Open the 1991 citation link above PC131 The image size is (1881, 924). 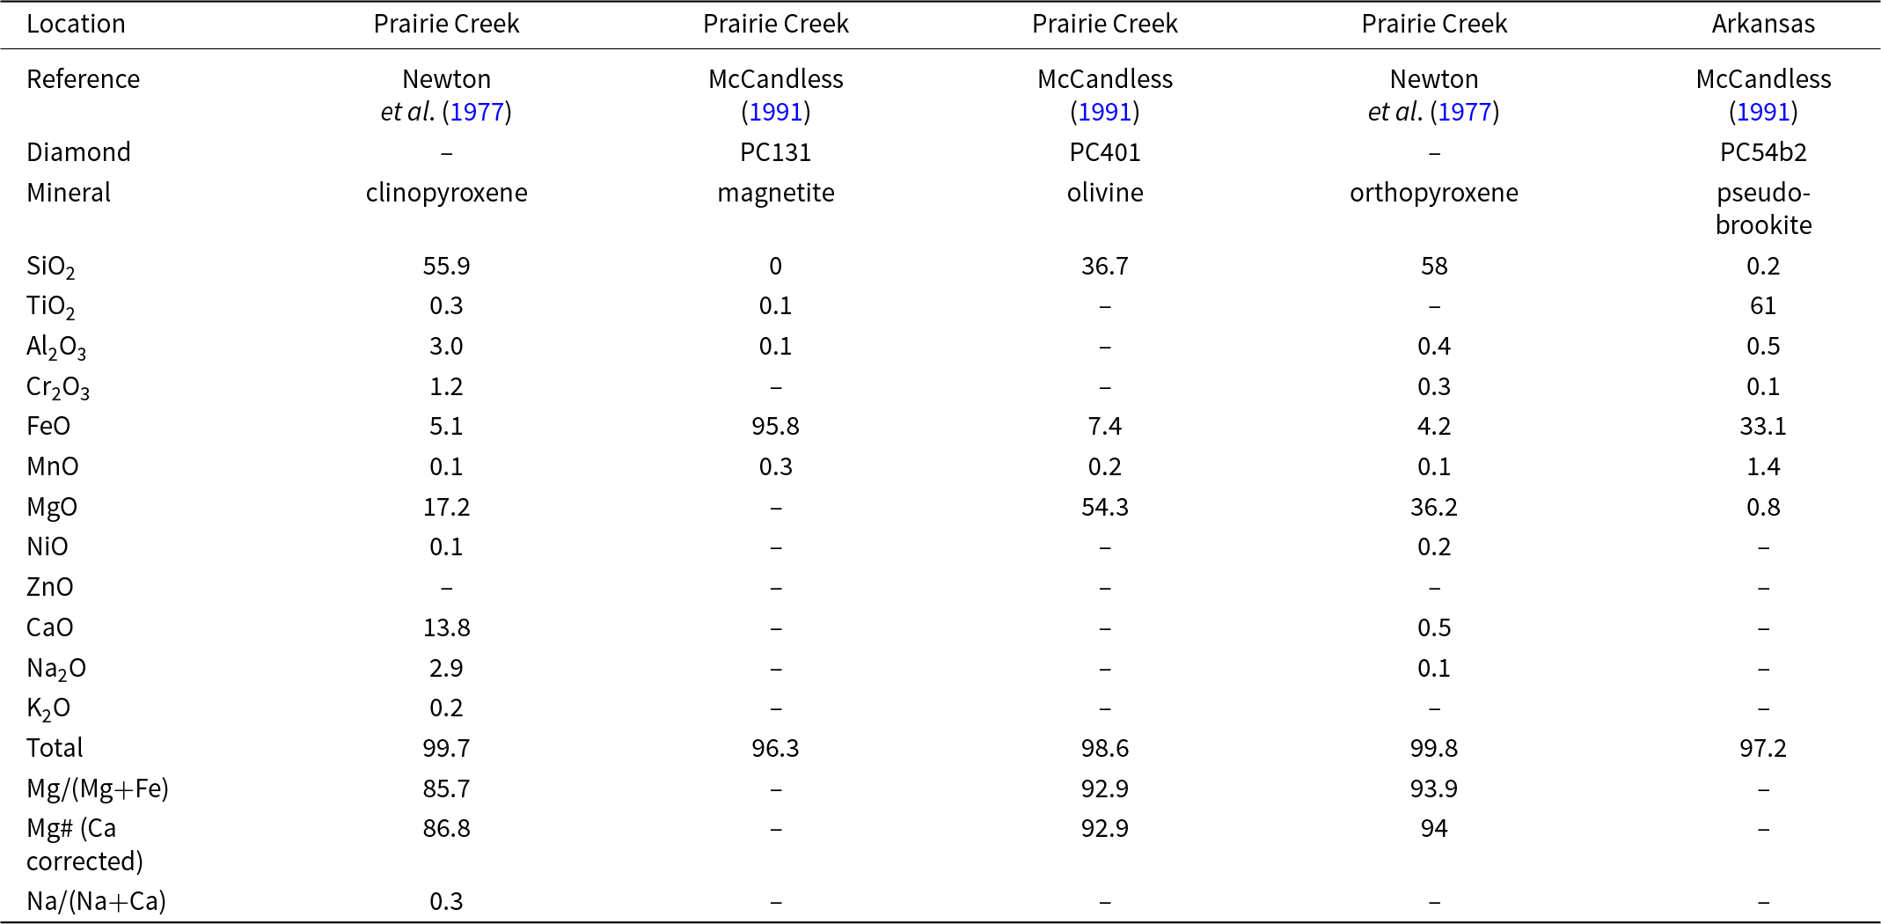[x=775, y=113]
